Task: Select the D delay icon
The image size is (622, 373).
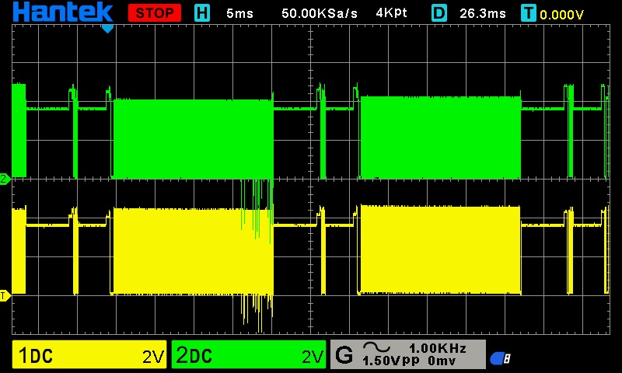Action: click(439, 13)
